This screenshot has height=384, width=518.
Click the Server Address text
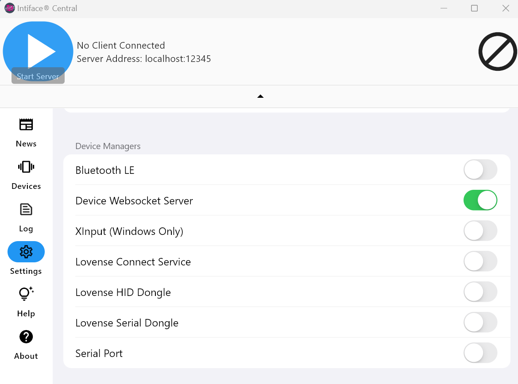144,59
